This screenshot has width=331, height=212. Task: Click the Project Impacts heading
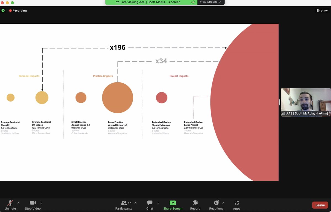[x=179, y=76]
